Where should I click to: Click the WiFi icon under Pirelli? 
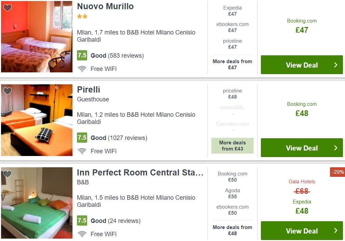[82, 151]
